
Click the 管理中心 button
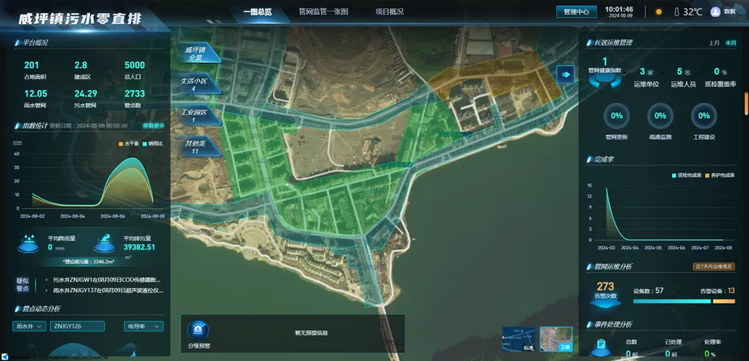[576, 12]
